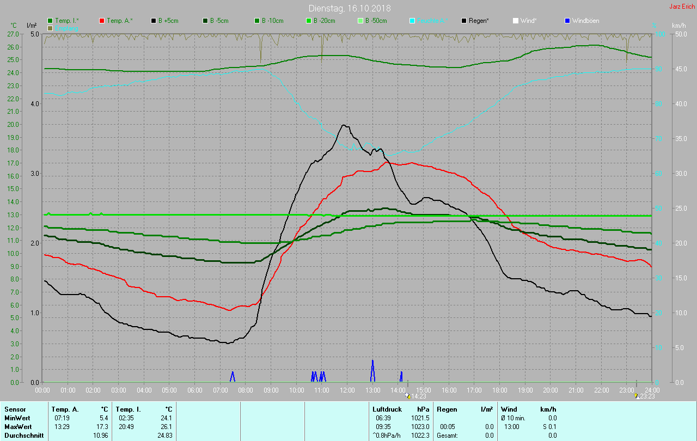Screen dimensions: 697x441
Task: Click the Temp. A. column header
Action: [65, 409]
